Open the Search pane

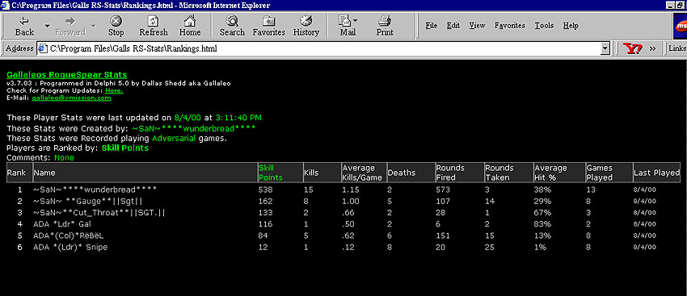232,27
